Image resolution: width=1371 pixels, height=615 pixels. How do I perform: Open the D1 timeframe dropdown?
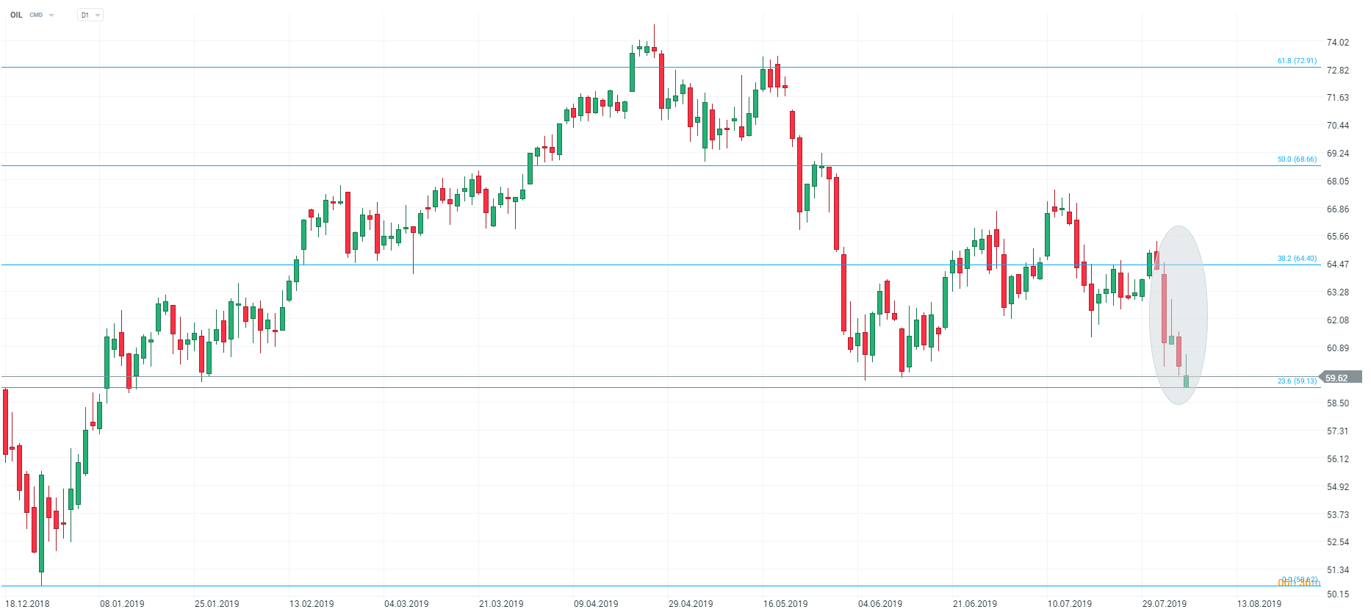(x=90, y=15)
